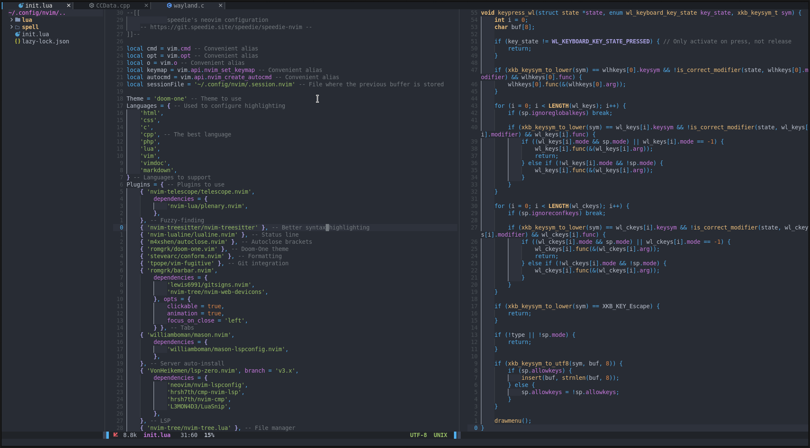Click the init.lua filename in the statusline
The image size is (810, 448).
[157, 435]
